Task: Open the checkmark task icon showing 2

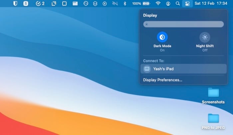Action: [x=40, y=3]
